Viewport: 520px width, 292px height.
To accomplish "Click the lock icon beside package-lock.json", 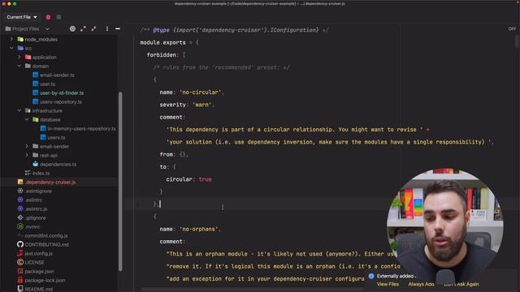I will point(20,280).
